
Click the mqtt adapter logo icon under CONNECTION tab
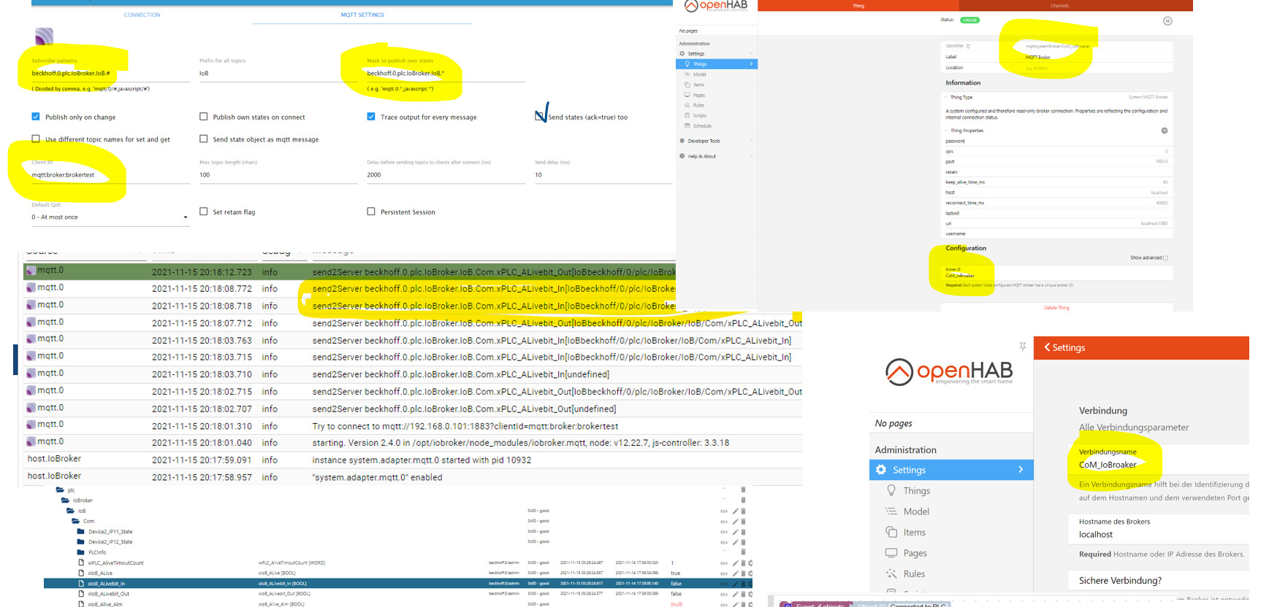point(44,36)
